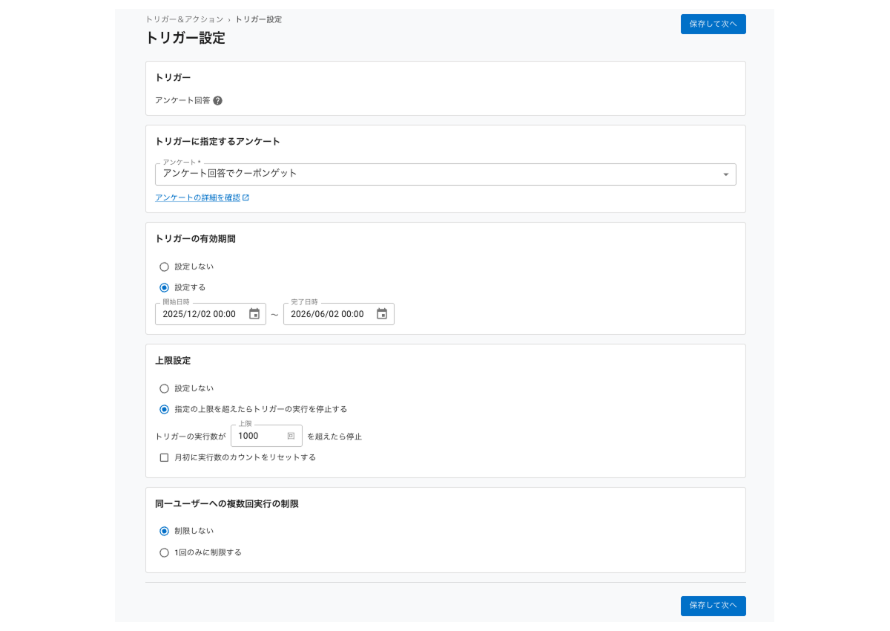Click the external link icon beside アンケートの詳細を確認
Screen dimensions: 890x631
[x=246, y=197]
